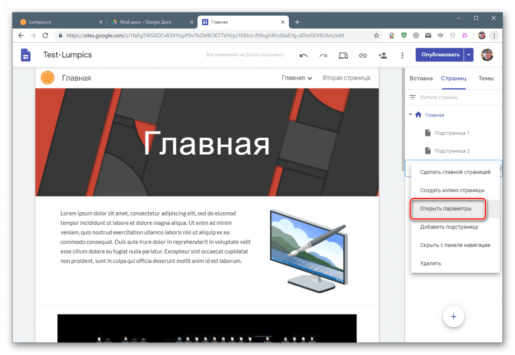Viewport: 515px width, 355px height.
Task: Open the Chrome three-dot menu
Action: tap(494, 35)
